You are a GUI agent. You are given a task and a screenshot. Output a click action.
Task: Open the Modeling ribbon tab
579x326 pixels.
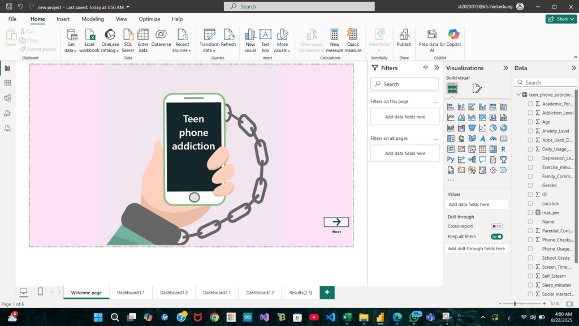93,19
